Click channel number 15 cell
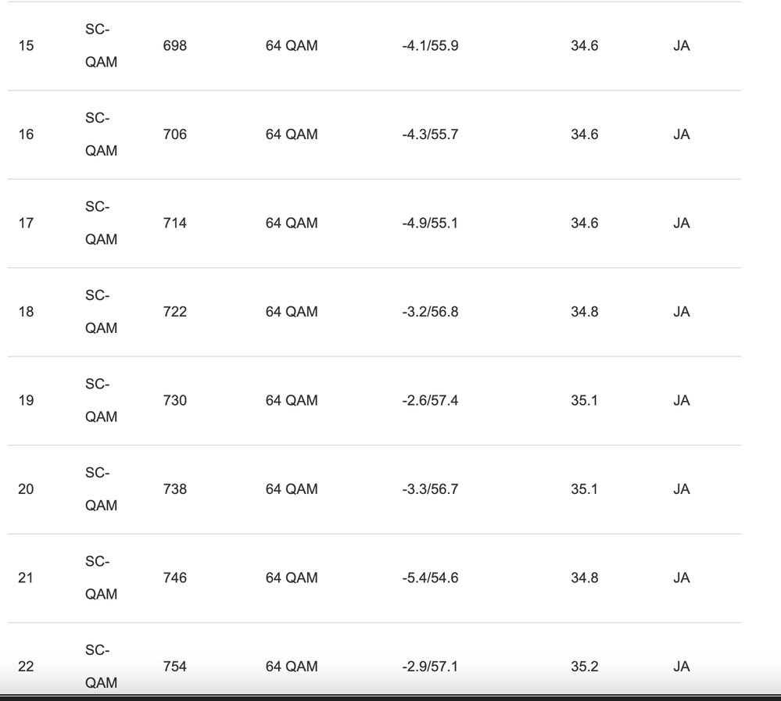This screenshot has height=701, width=781. click(x=26, y=46)
